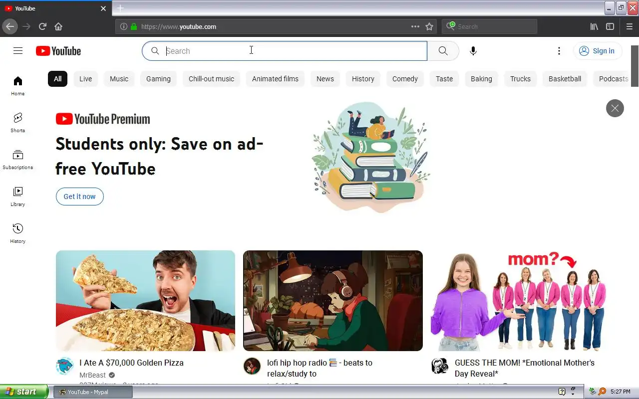Open page actions three-dot menu in address bar

415,26
